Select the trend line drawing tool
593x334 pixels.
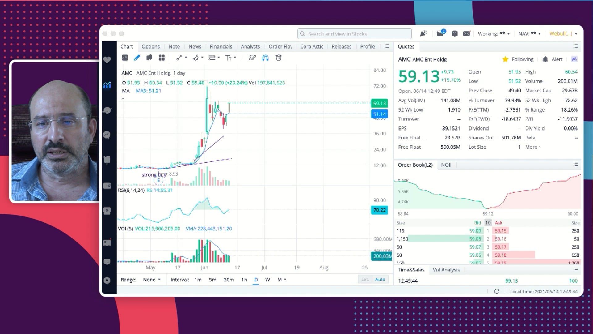coord(179,58)
